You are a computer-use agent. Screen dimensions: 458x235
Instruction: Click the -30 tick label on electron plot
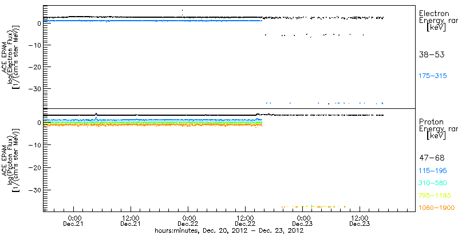pyautogui.click(x=35, y=89)
